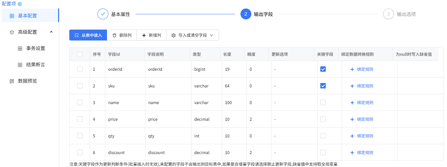Select the row checkbox for orderId
This screenshot has width=447, height=167.
(x=80, y=69)
